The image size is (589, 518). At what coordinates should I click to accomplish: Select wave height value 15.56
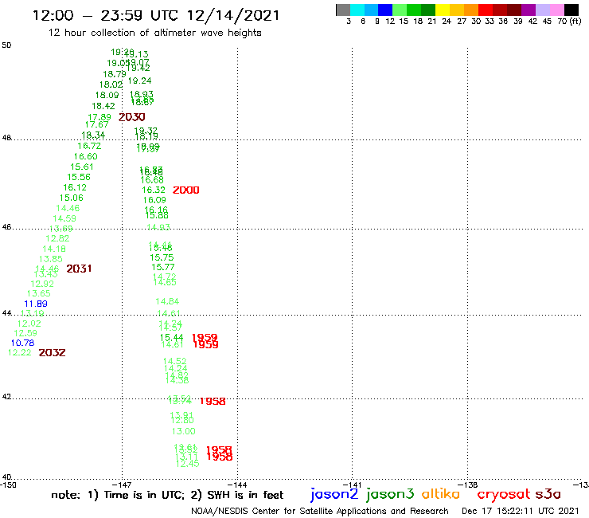click(x=79, y=177)
